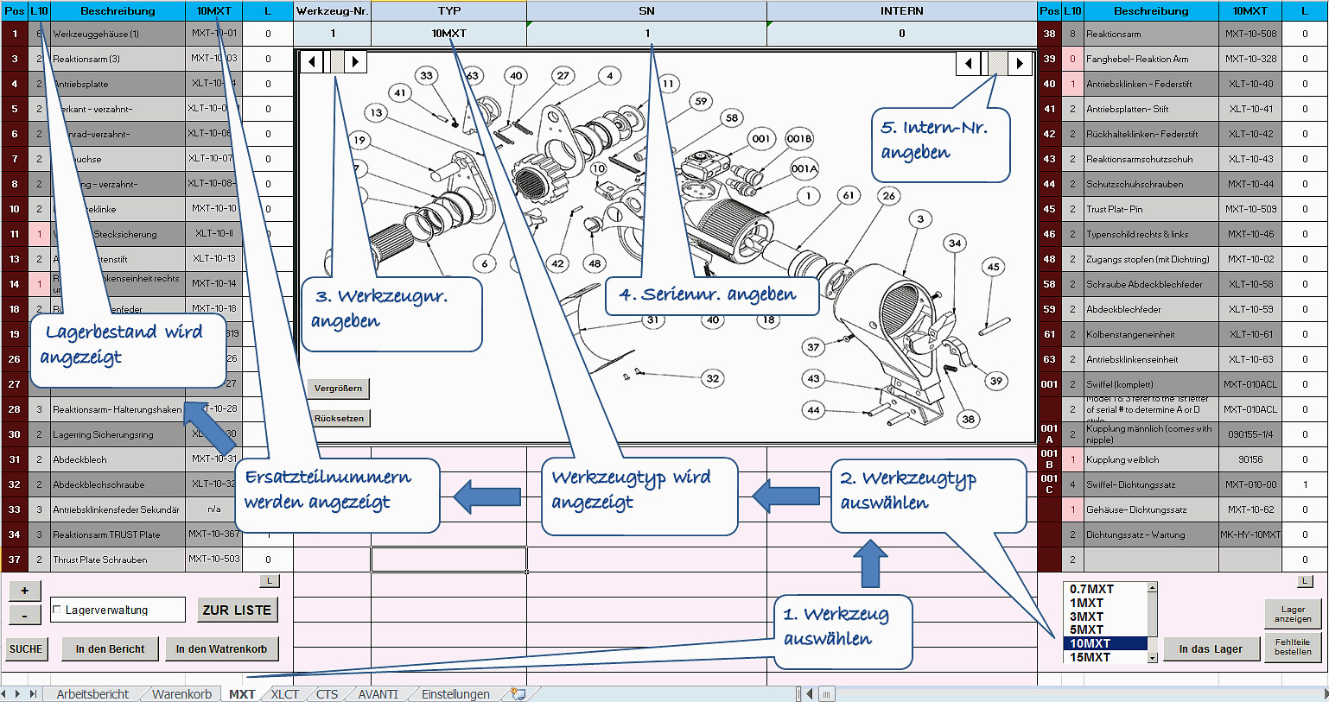Click left arrow of Werkzeug-Nr. spinner
This screenshot has height=702, width=1329.
[x=313, y=62]
